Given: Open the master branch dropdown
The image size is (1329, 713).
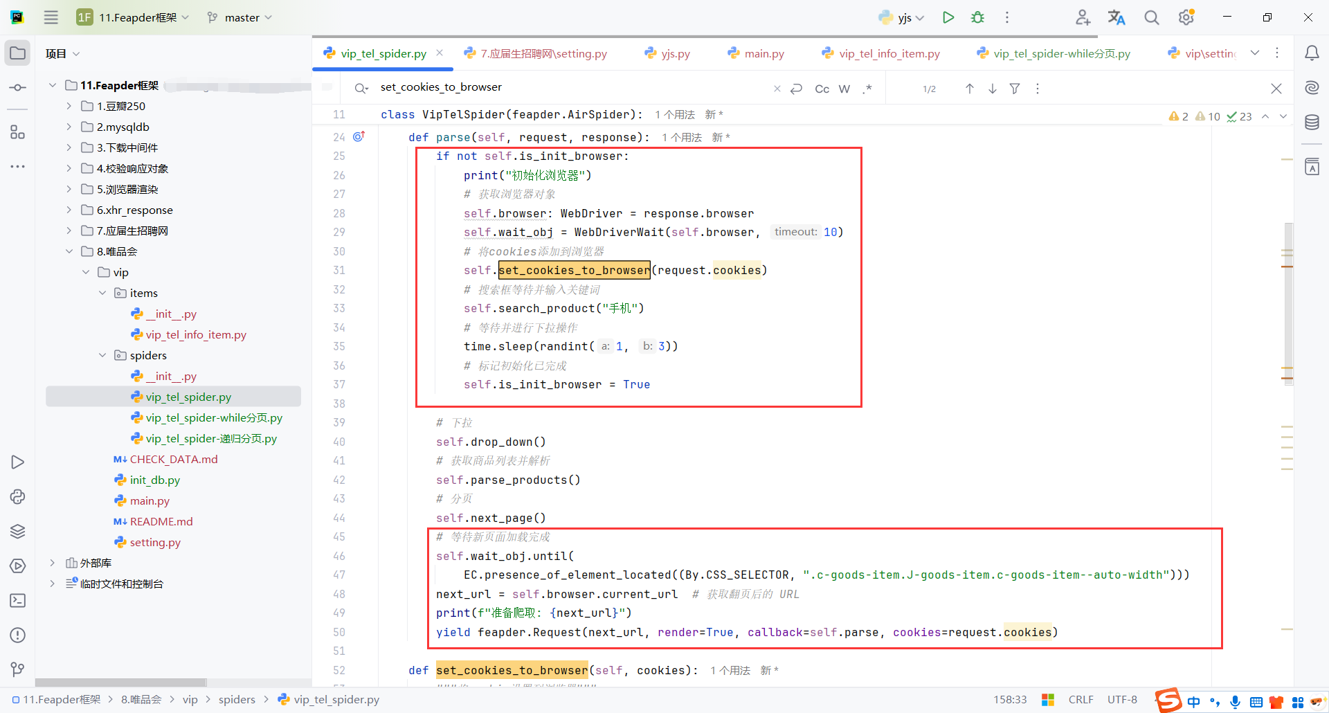Looking at the screenshot, I should (x=239, y=17).
